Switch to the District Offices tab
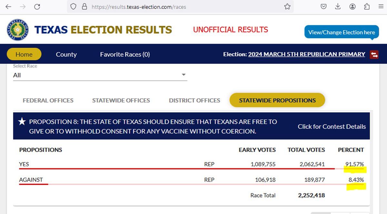Screen dimensions: 387x214 194,100
